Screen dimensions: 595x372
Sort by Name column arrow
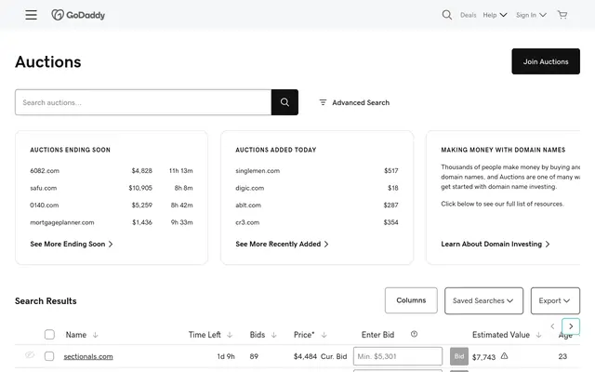[x=95, y=335]
